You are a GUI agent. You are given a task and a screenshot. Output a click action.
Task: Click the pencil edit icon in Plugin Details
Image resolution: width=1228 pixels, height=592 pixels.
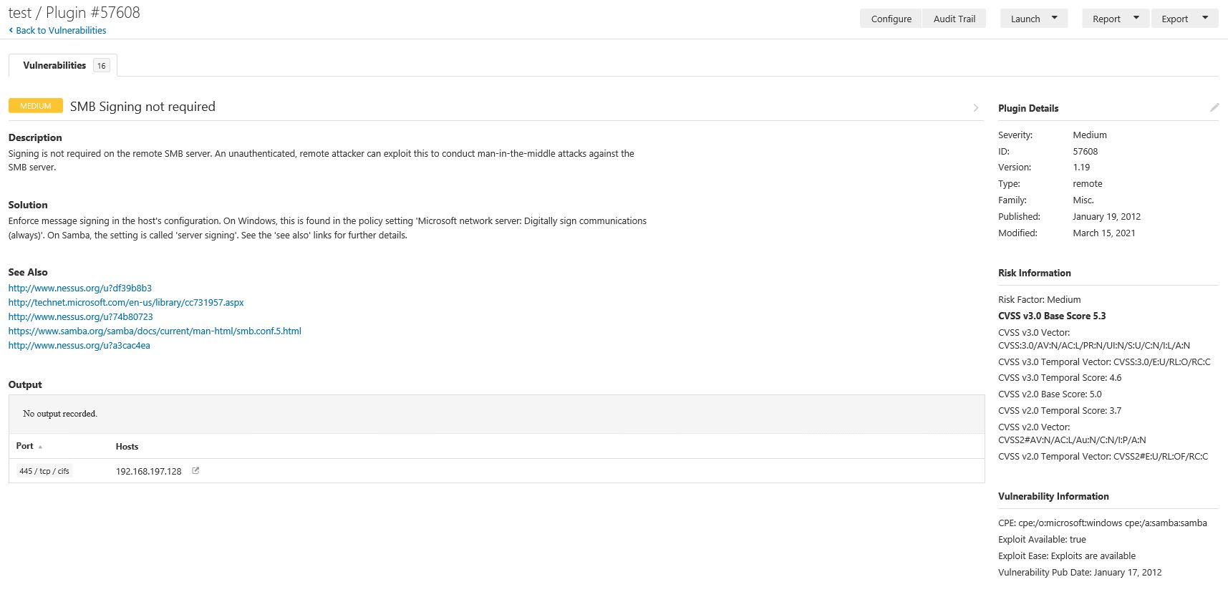pyautogui.click(x=1214, y=107)
